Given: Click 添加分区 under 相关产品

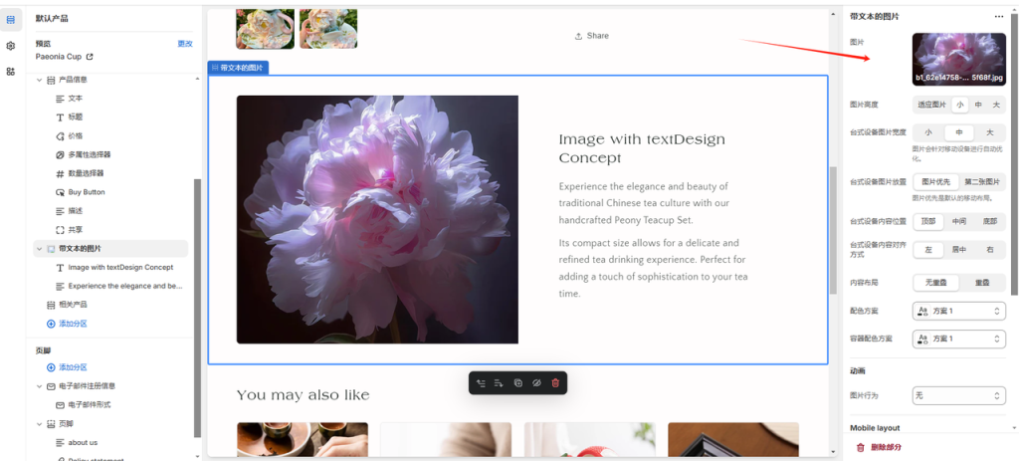Looking at the screenshot, I should tap(73, 324).
